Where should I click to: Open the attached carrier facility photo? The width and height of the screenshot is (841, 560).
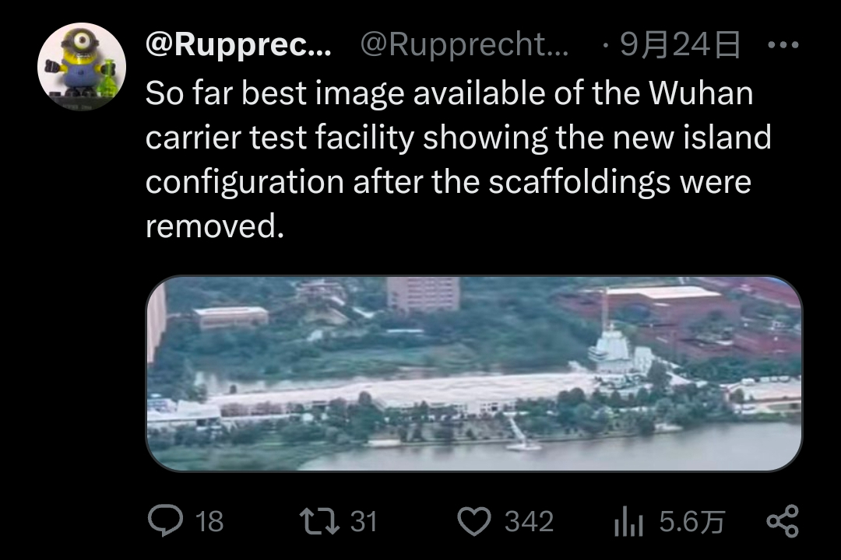[x=474, y=373]
